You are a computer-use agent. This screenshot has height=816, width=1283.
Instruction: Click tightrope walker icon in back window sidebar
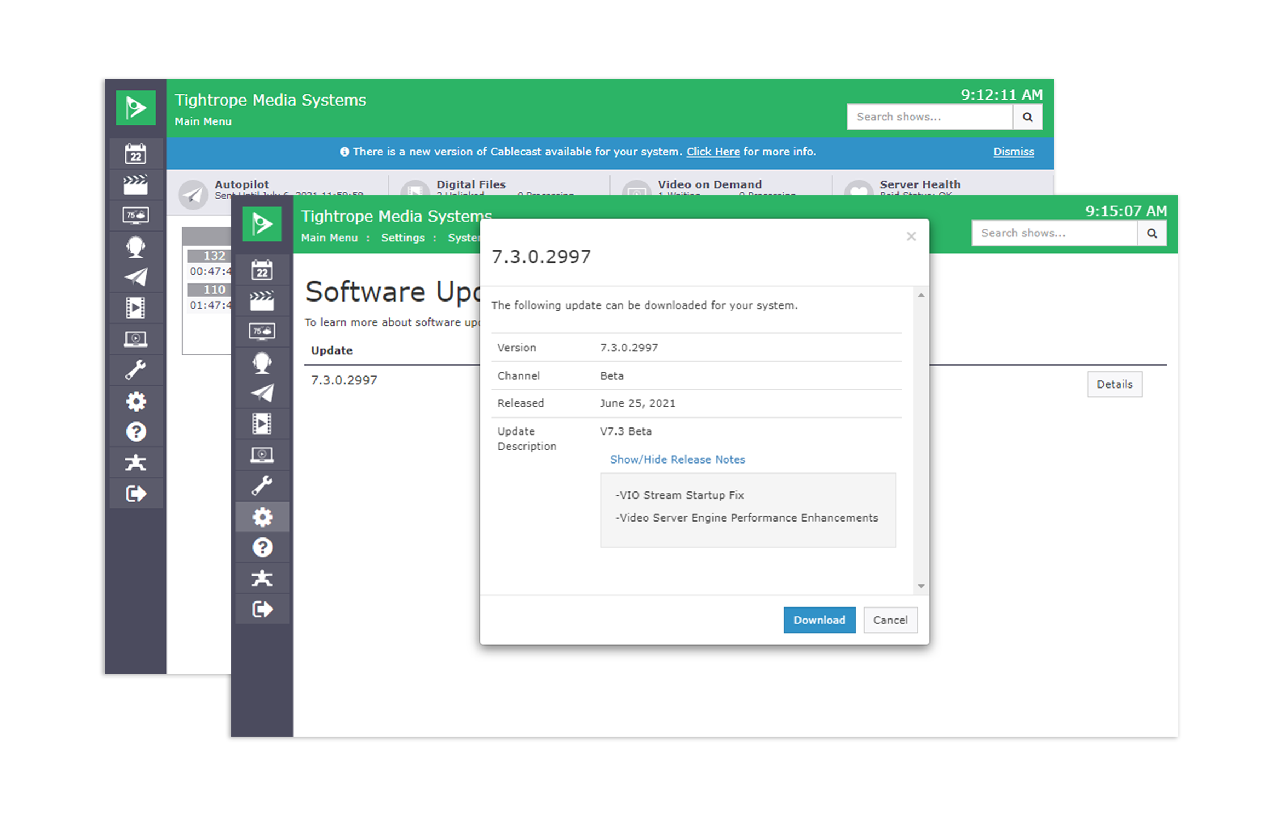[x=136, y=463]
